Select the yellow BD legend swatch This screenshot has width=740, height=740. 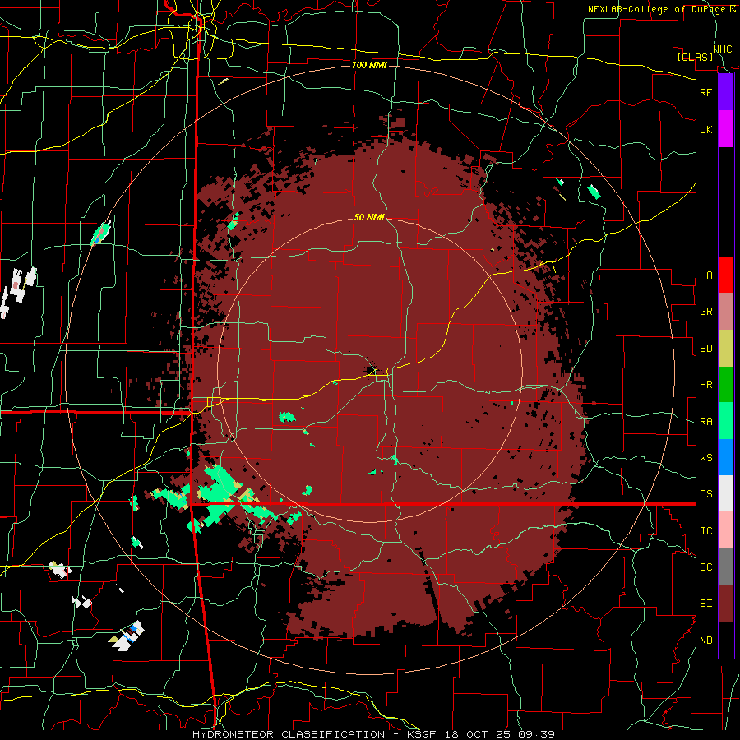coord(726,349)
